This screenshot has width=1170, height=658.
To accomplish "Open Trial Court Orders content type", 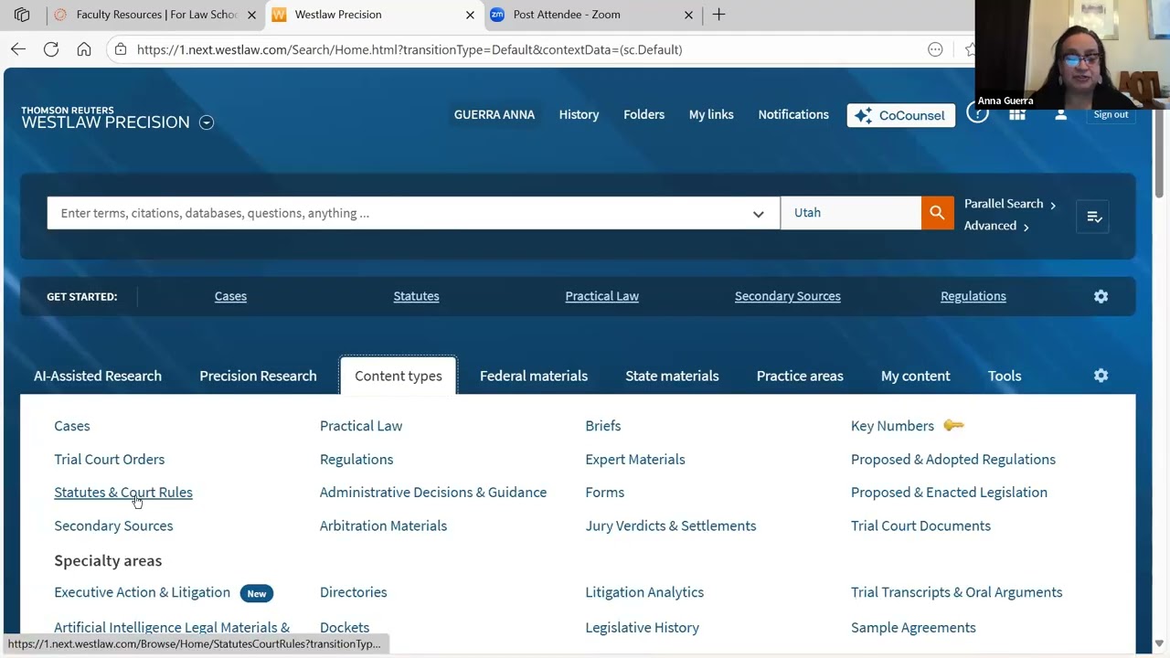I will pos(110,459).
